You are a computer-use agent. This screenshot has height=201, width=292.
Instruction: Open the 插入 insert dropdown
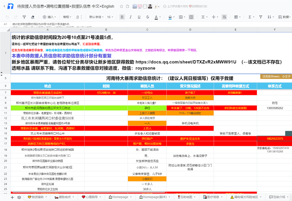tap(49, 17)
